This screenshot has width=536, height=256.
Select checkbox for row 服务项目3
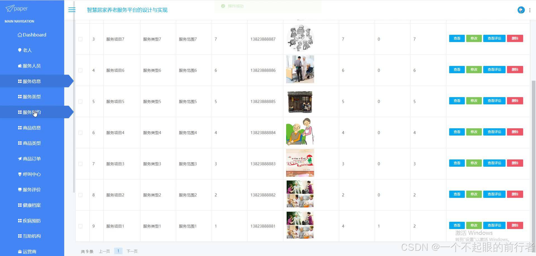click(80, 164)
